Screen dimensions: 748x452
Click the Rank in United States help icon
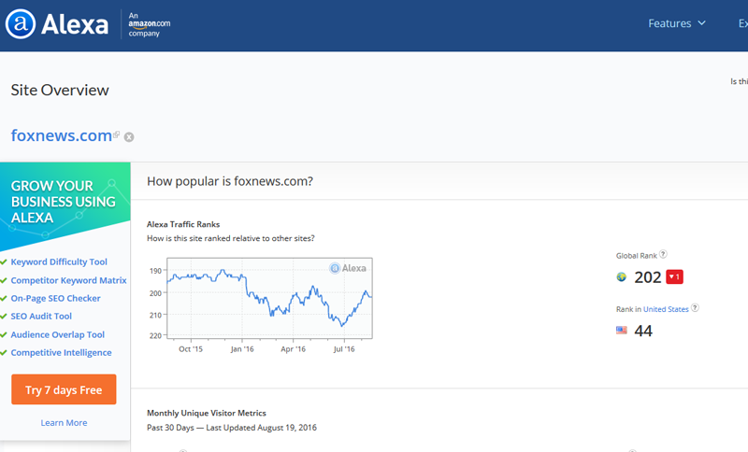pos(695,307)
